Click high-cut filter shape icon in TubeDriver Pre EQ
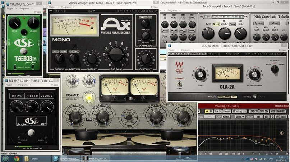 pyautogui.click(x=192, y=30)
